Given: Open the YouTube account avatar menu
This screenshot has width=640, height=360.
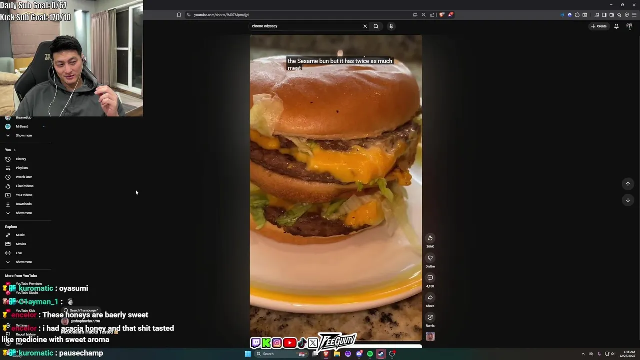Looking at the screenshot, I should point(629,26).
